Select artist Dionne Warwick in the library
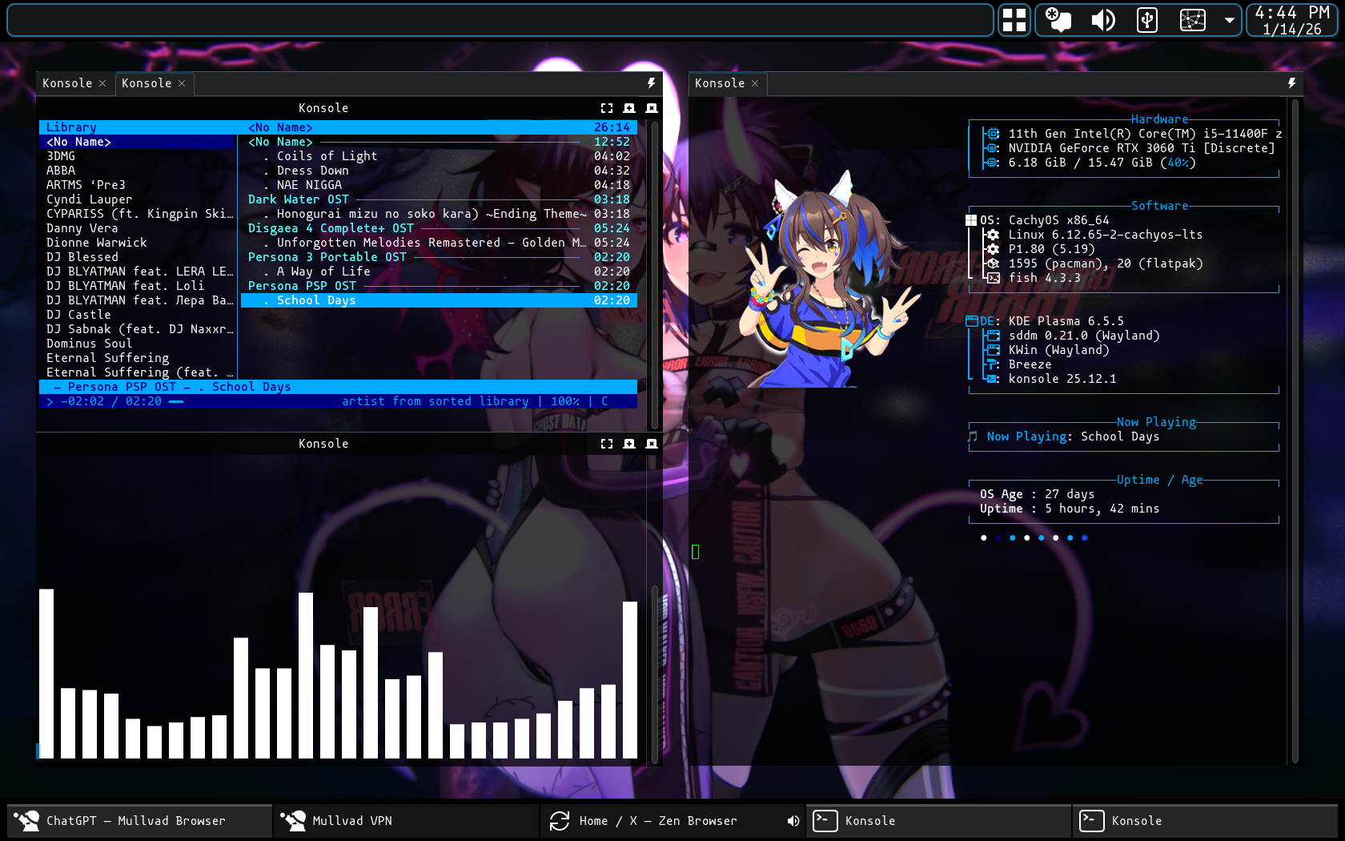 coord(96,243)
